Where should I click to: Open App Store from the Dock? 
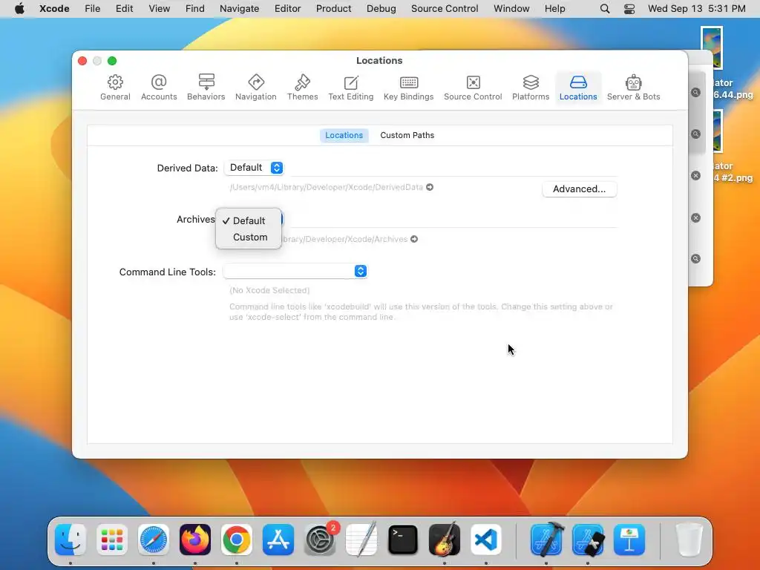[278, 540]
